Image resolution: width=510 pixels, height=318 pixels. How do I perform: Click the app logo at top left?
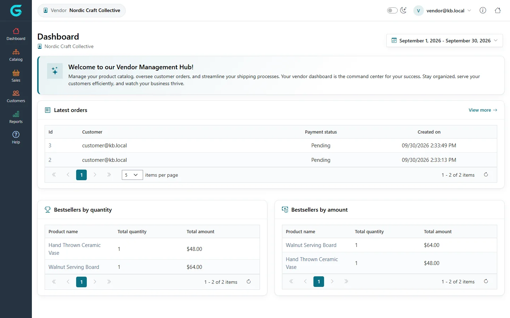pyautogui.click(x=16, y=11)
